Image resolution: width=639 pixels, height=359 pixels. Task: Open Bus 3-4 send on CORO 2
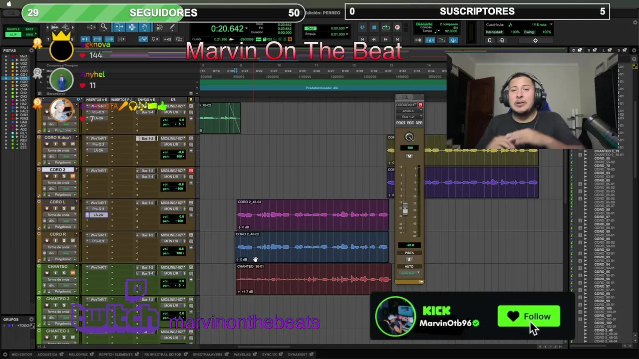[x=147, y=177]
